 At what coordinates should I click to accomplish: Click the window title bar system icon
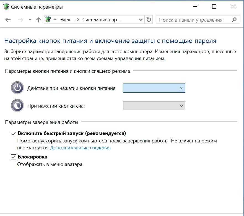tap(6, 7)
